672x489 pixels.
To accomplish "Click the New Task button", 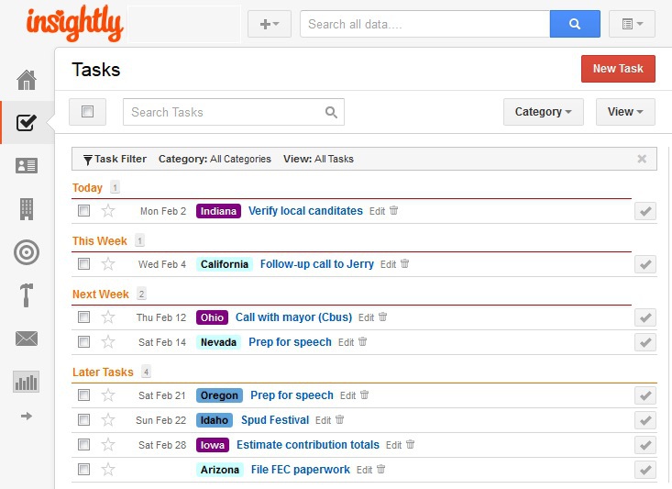I will 618,69.
